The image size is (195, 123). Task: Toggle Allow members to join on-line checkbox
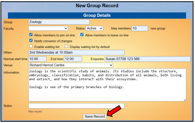(31, 35)
